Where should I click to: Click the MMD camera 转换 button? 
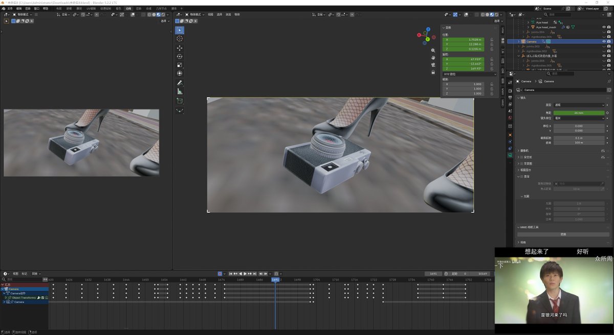click(564, 234)
